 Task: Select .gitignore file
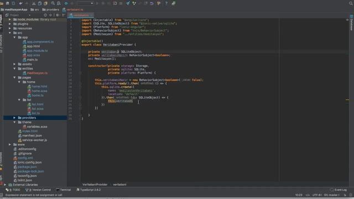[22, 154]
